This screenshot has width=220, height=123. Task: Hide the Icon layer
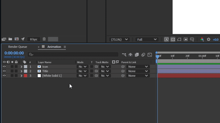(4, 66)
